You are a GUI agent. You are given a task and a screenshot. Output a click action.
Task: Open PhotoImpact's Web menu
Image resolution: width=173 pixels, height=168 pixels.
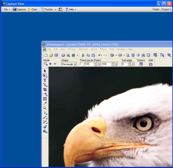[111, 49]
